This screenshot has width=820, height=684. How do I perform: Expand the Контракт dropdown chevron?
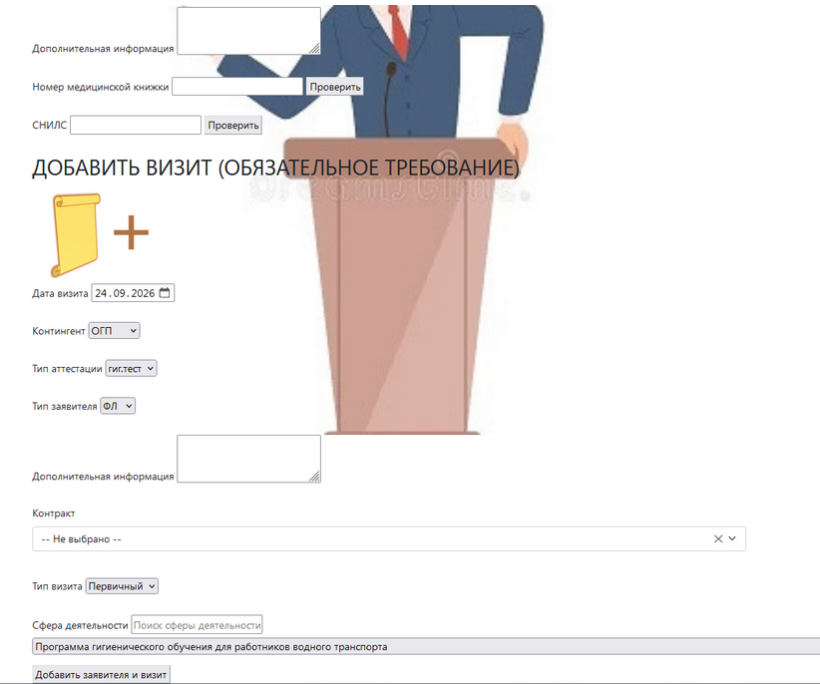tap(732, 538)
